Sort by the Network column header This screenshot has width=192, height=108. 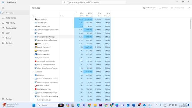106,14
